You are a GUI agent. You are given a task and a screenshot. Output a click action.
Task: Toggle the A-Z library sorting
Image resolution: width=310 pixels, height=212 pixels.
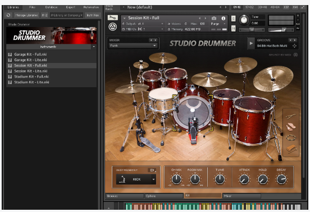44,15
